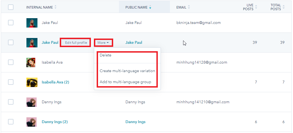This screenshot has height=133, width=293.
Task: Sort by Email column arrows
Action: click(189, 7)
